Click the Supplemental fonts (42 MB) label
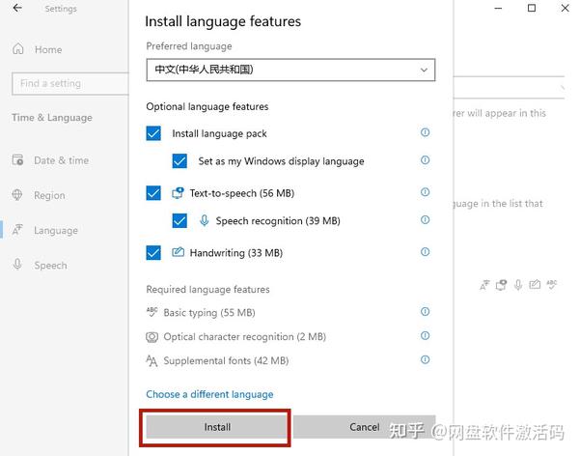The width and height of the screenshot is (579, 456). (x=226, y=360)
